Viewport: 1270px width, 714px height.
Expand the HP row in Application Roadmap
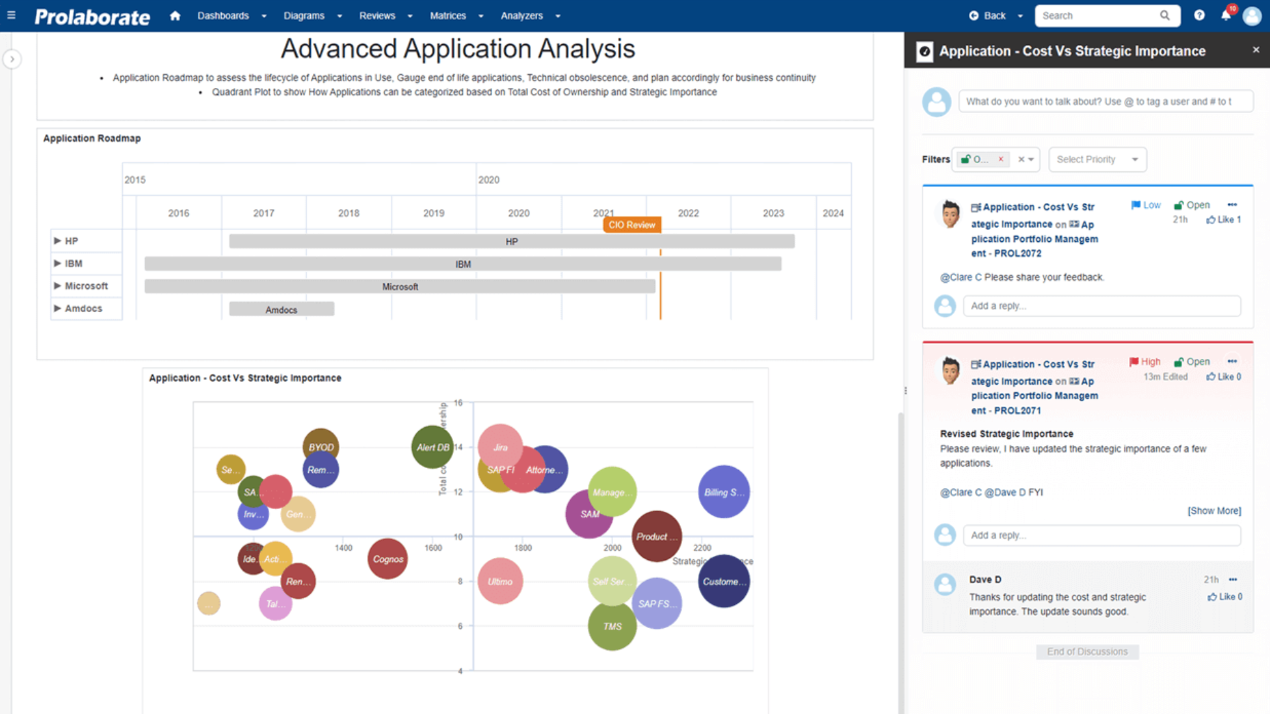(57, 241)
